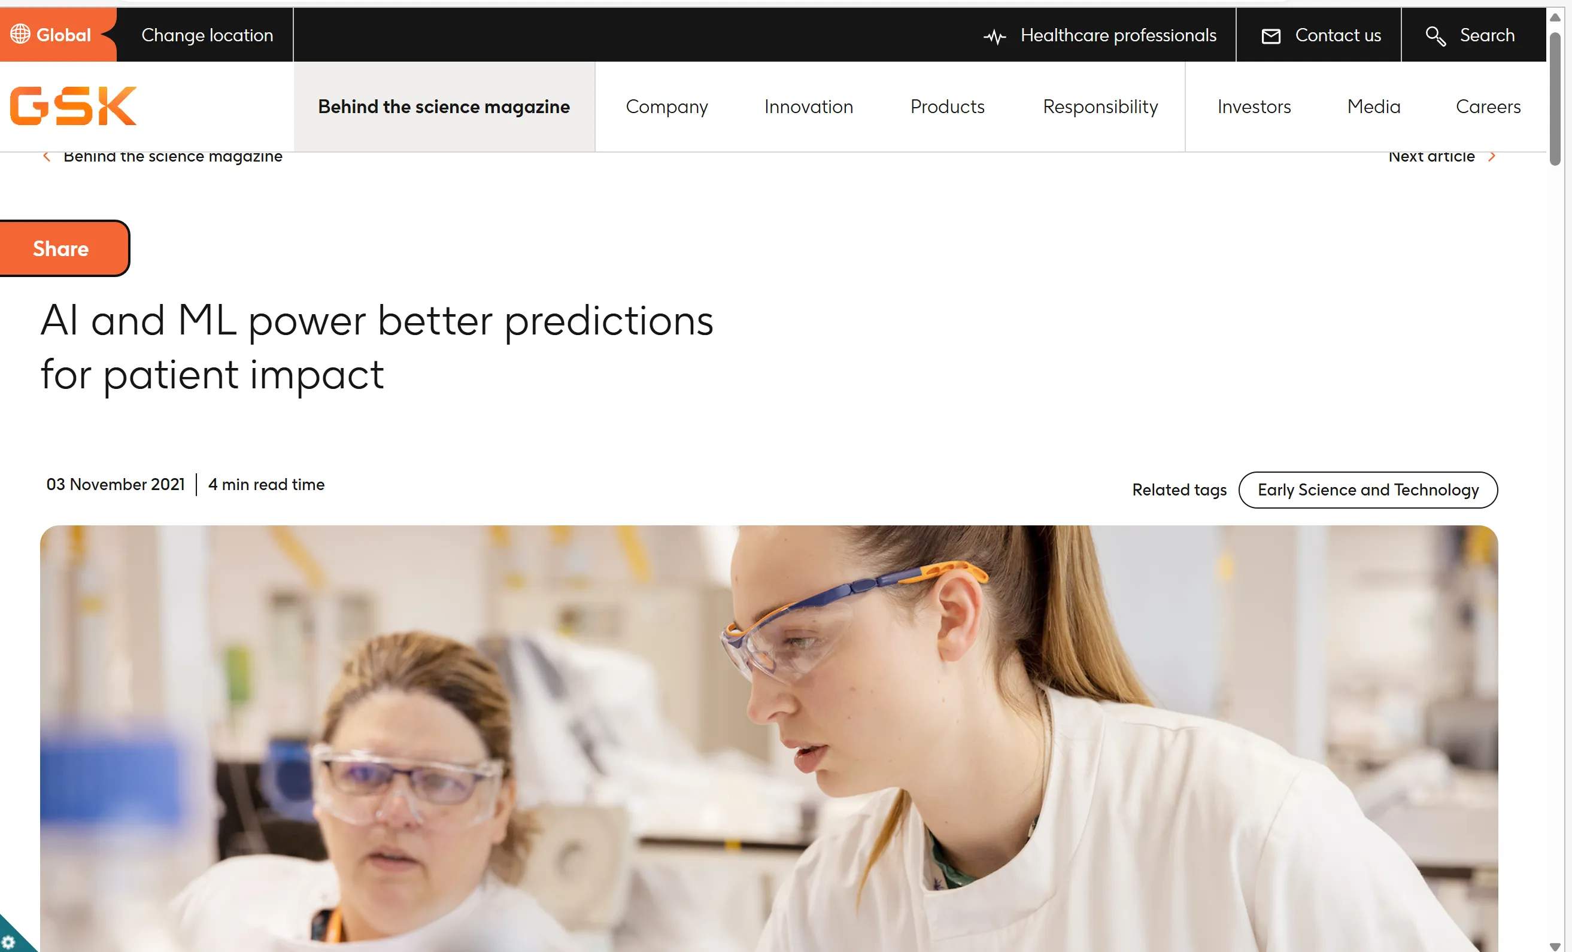Viewport: 1572px width, 952px height.
Task: Select the Investors navigation tab
Action: tap(1254, 107)
